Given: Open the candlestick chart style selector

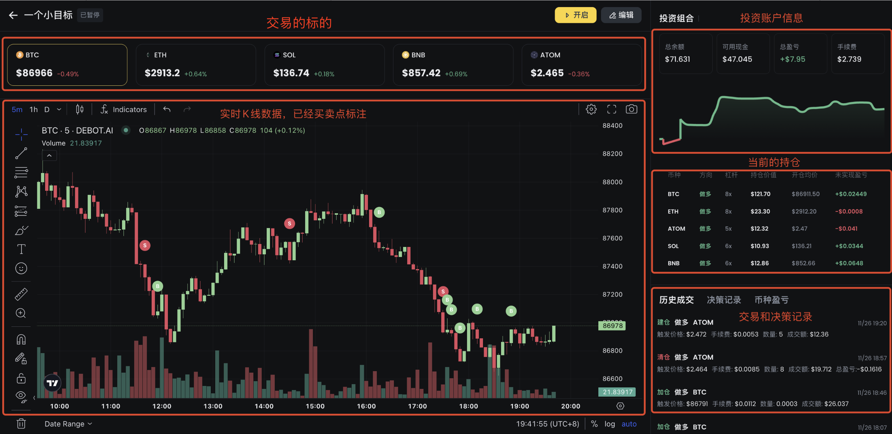Looking at the screenshot, I should (x=80, y=109).
